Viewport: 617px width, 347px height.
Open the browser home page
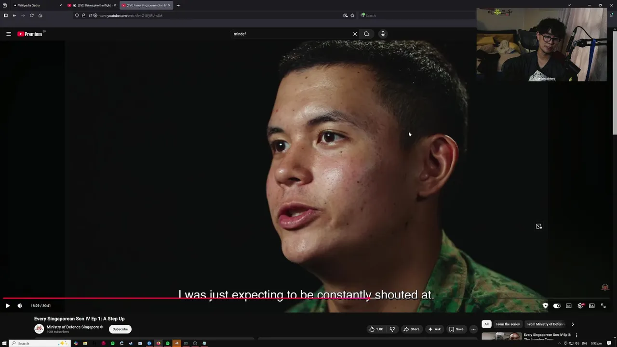40,15
